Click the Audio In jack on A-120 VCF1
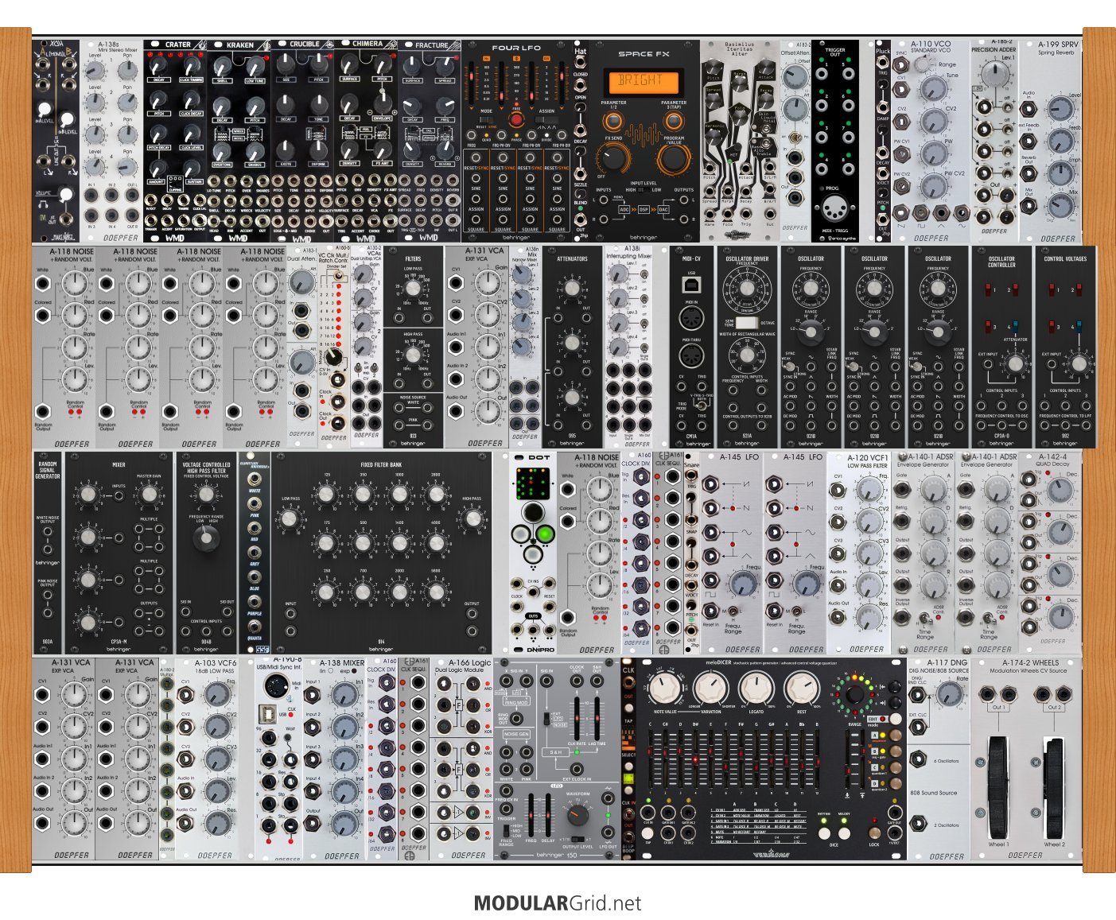 point(838,584)
